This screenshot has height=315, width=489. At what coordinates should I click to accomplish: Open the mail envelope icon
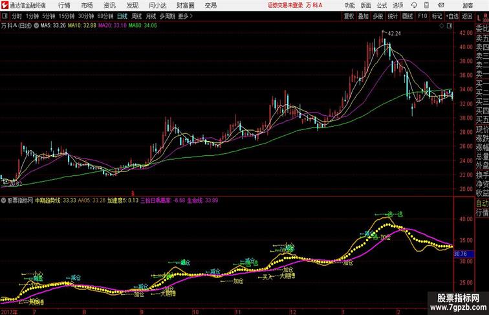(x=441, y=5)
